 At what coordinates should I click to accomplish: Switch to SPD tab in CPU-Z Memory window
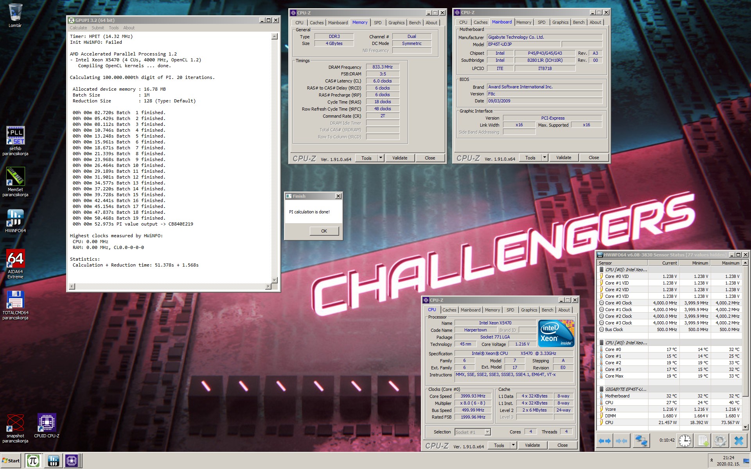(377, 23)
